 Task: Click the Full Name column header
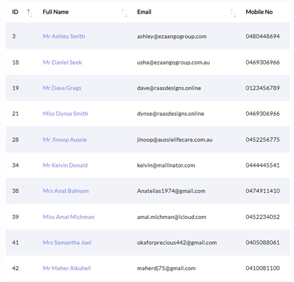56,12
